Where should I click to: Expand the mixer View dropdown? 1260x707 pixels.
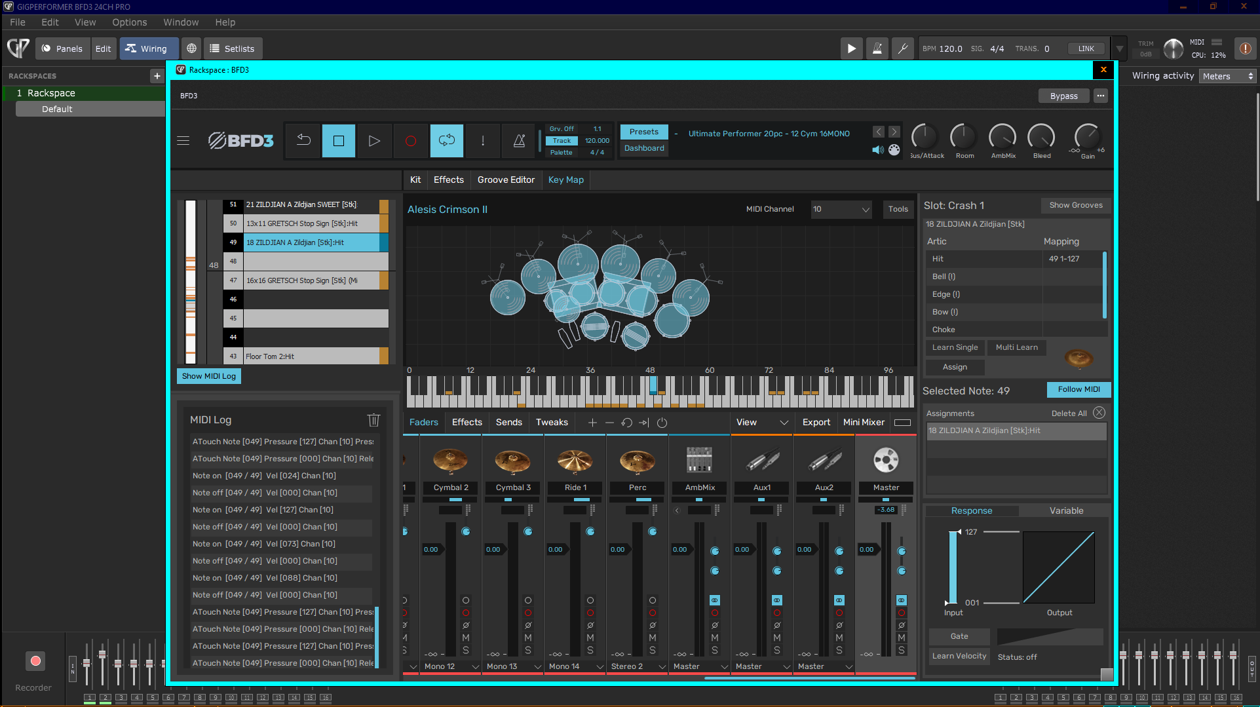pos(762,423)
